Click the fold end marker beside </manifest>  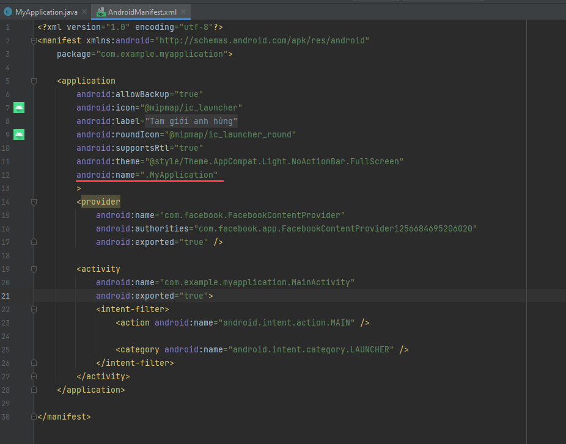34,417
